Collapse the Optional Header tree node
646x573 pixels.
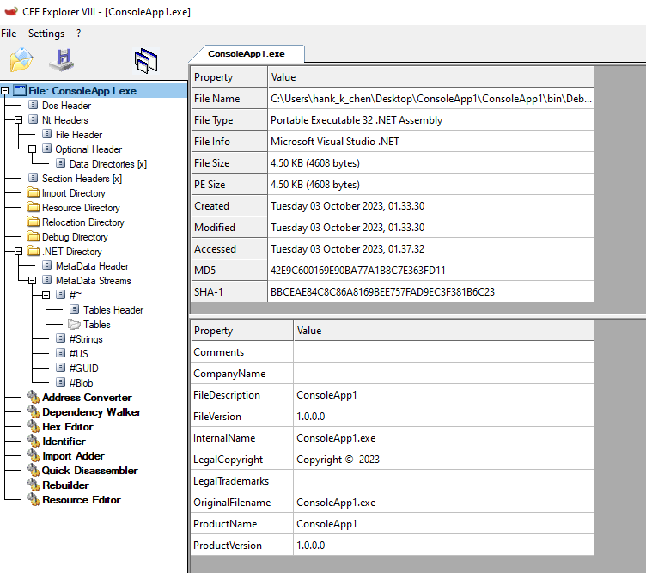tap(32, 149)
